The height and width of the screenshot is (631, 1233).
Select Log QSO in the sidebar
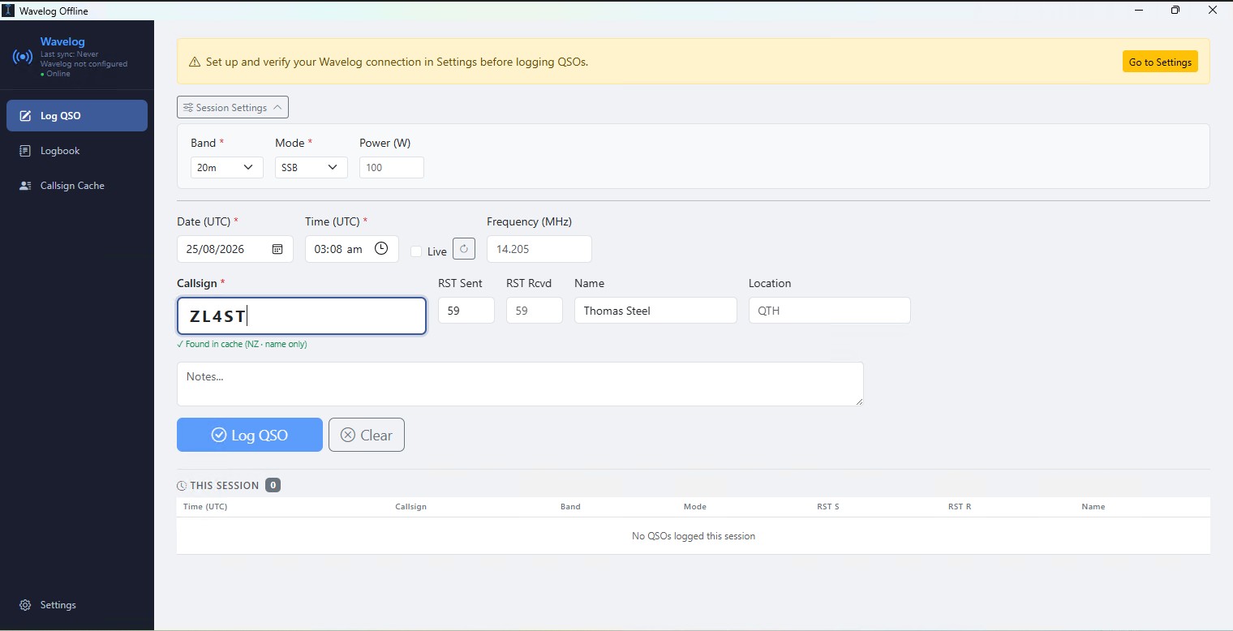pyautogui.click(x=77, y=115)
